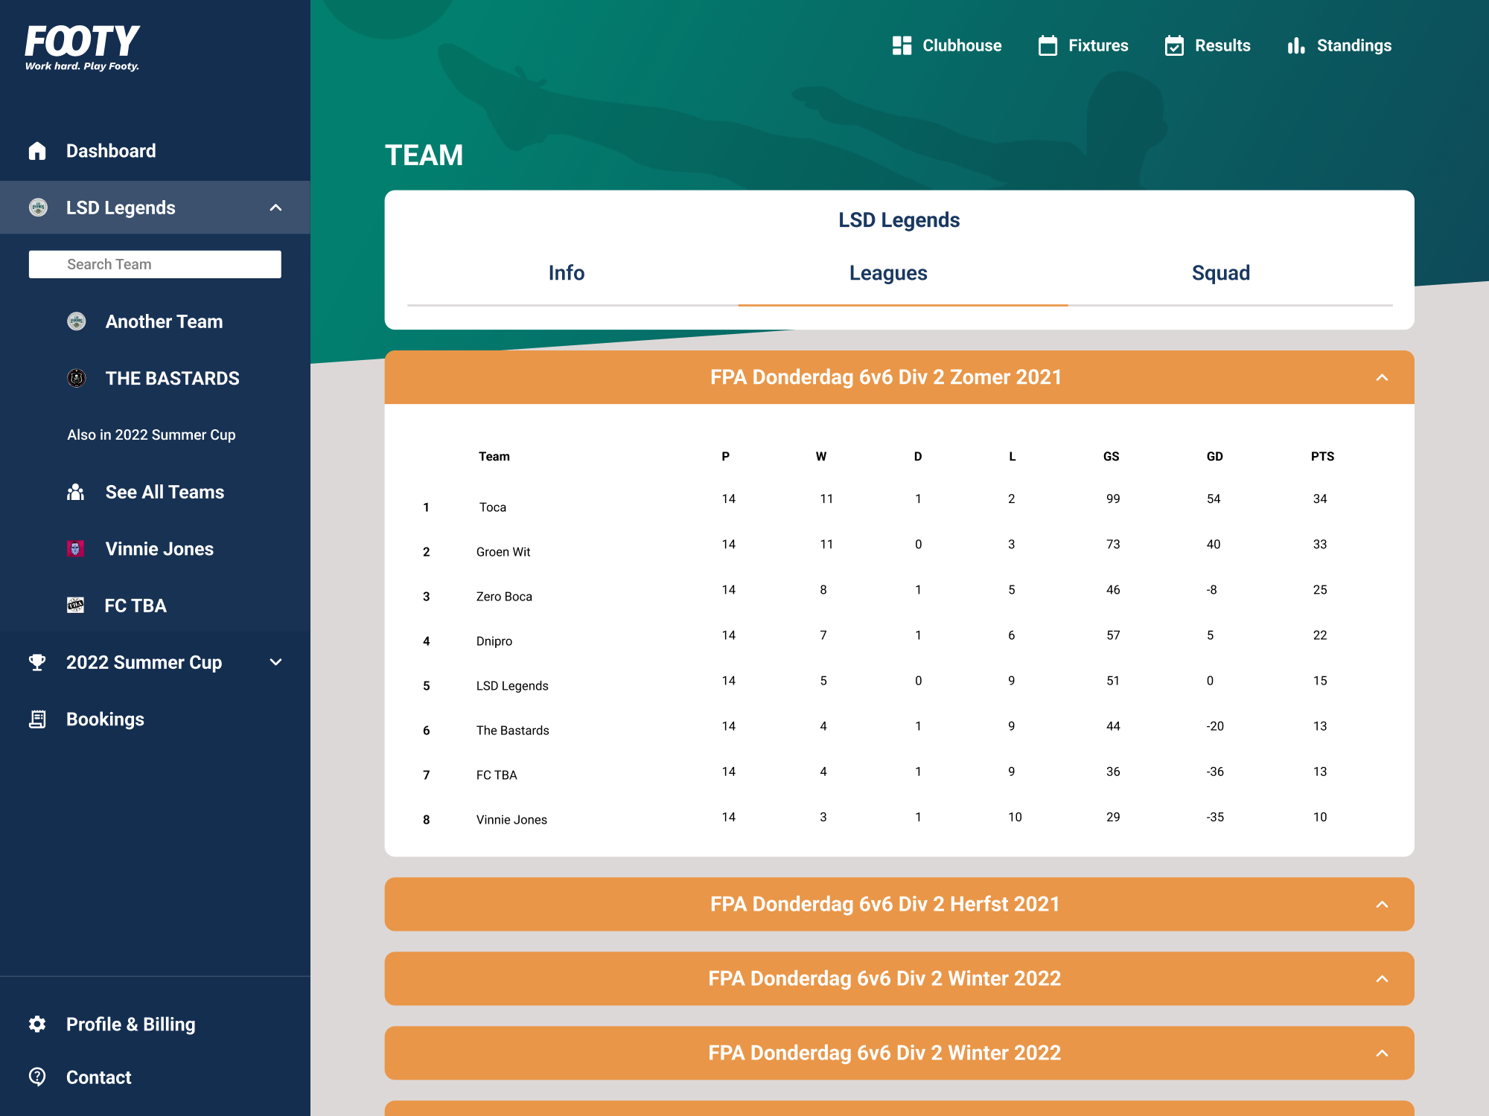
Task: Click the Standings bar chart icon
Action: click(x=1296, y=45)
